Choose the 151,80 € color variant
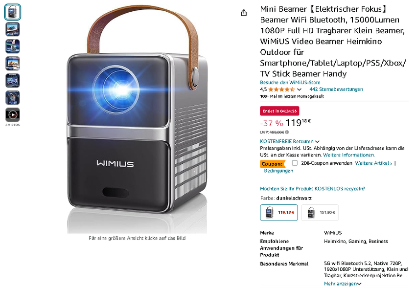 (320, 213)
